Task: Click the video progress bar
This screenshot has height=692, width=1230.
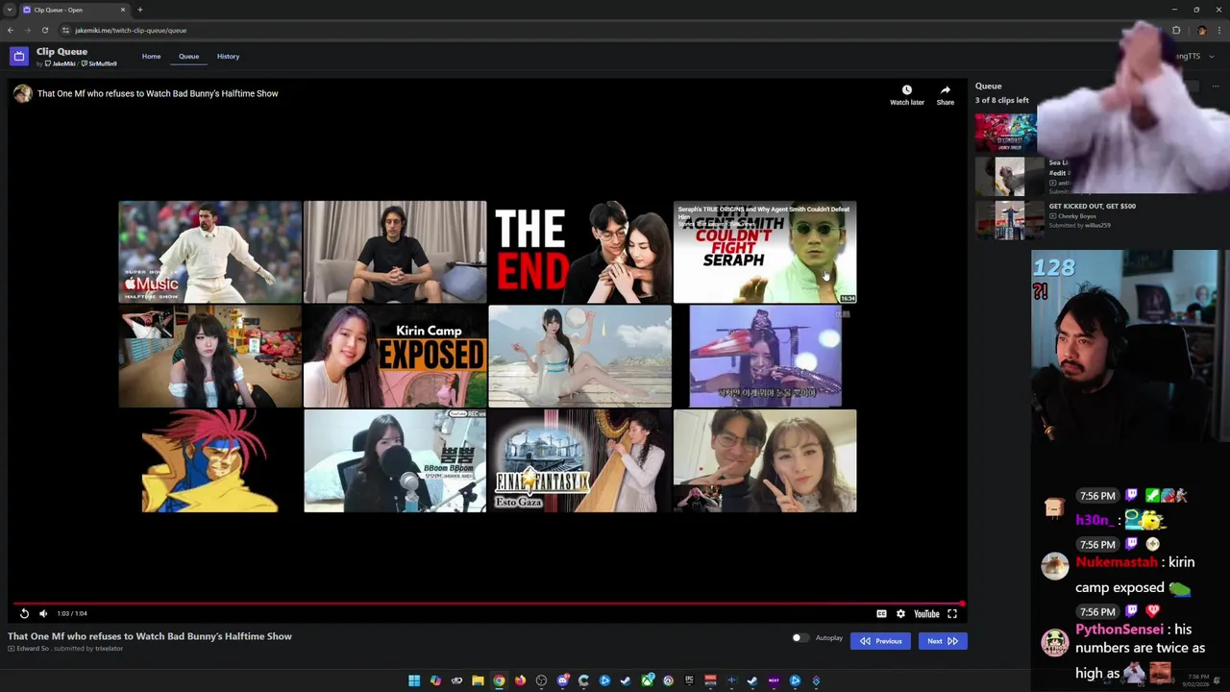Action: (485, 604)
